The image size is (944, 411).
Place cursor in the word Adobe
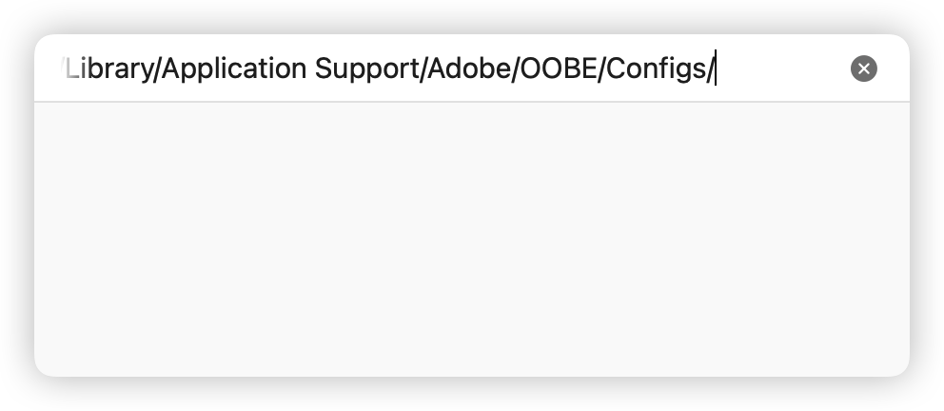click(x=469, y=68)
